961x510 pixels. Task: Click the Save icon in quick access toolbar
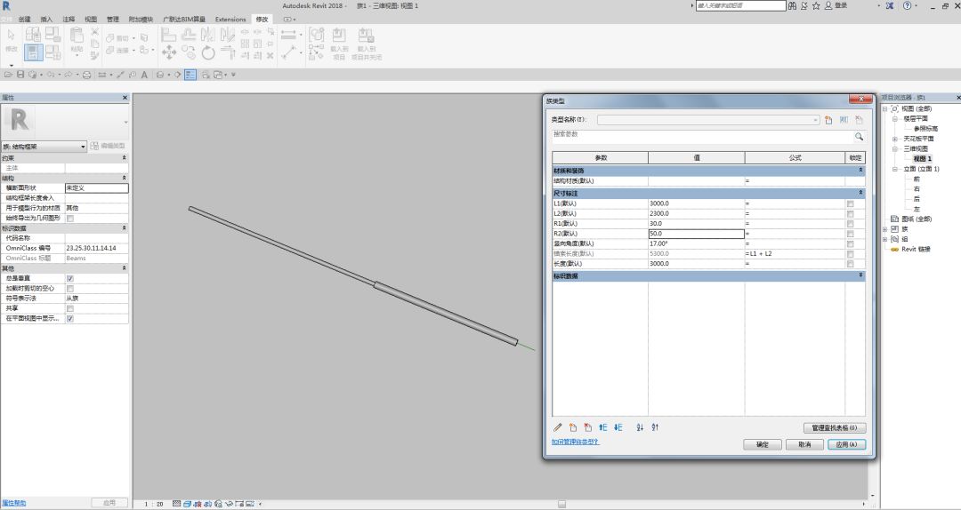click(20, 75)
